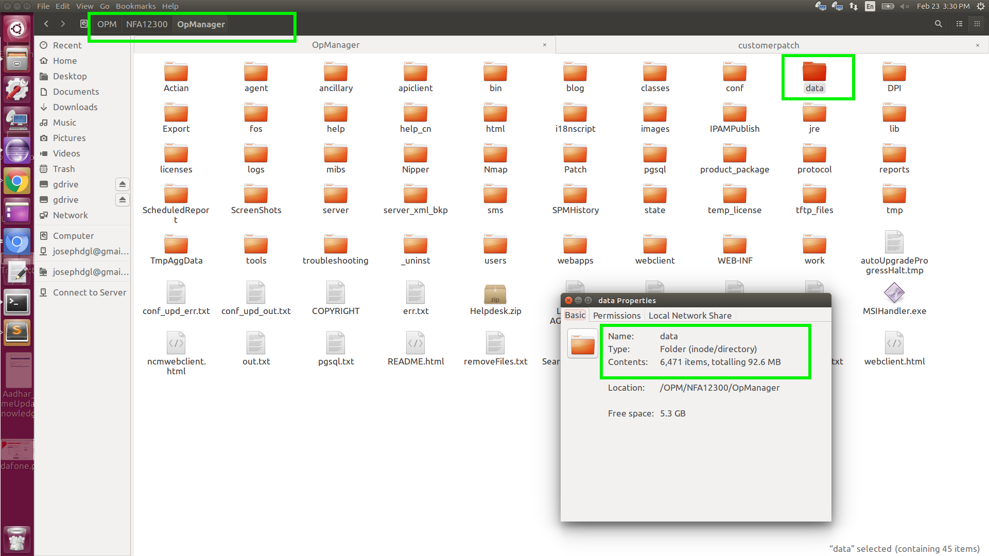Click the folder icon in data Properties
Screen dimensions: 989x556
(582, 343)
